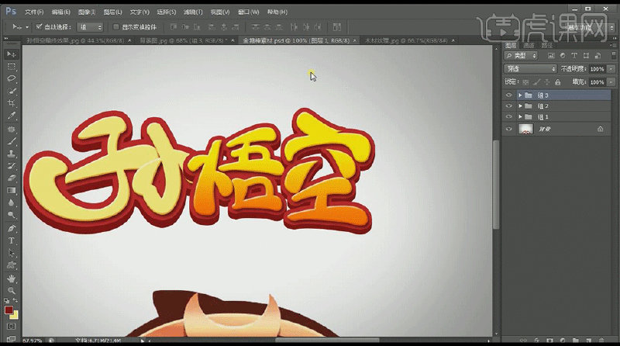Click the auto-align layers icon in options bar
620x346 pixels.
[337, 27]
